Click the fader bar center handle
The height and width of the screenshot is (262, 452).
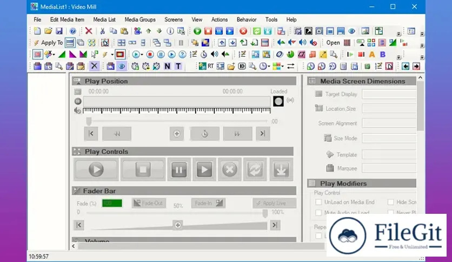click(x=178, y=225)
